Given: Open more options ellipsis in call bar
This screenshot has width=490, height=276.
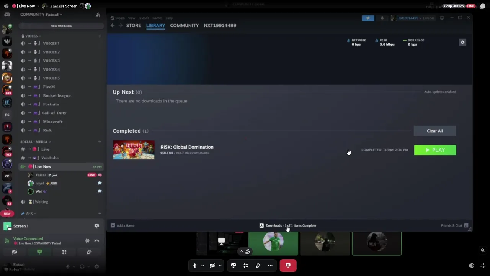Looking at the screenshot, I should point(270,265).
